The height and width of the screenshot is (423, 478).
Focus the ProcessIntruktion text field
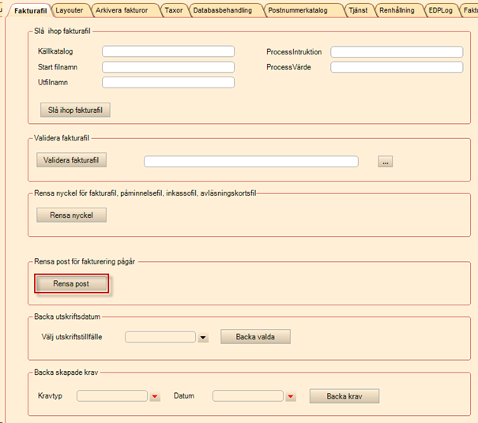point(397,51)
